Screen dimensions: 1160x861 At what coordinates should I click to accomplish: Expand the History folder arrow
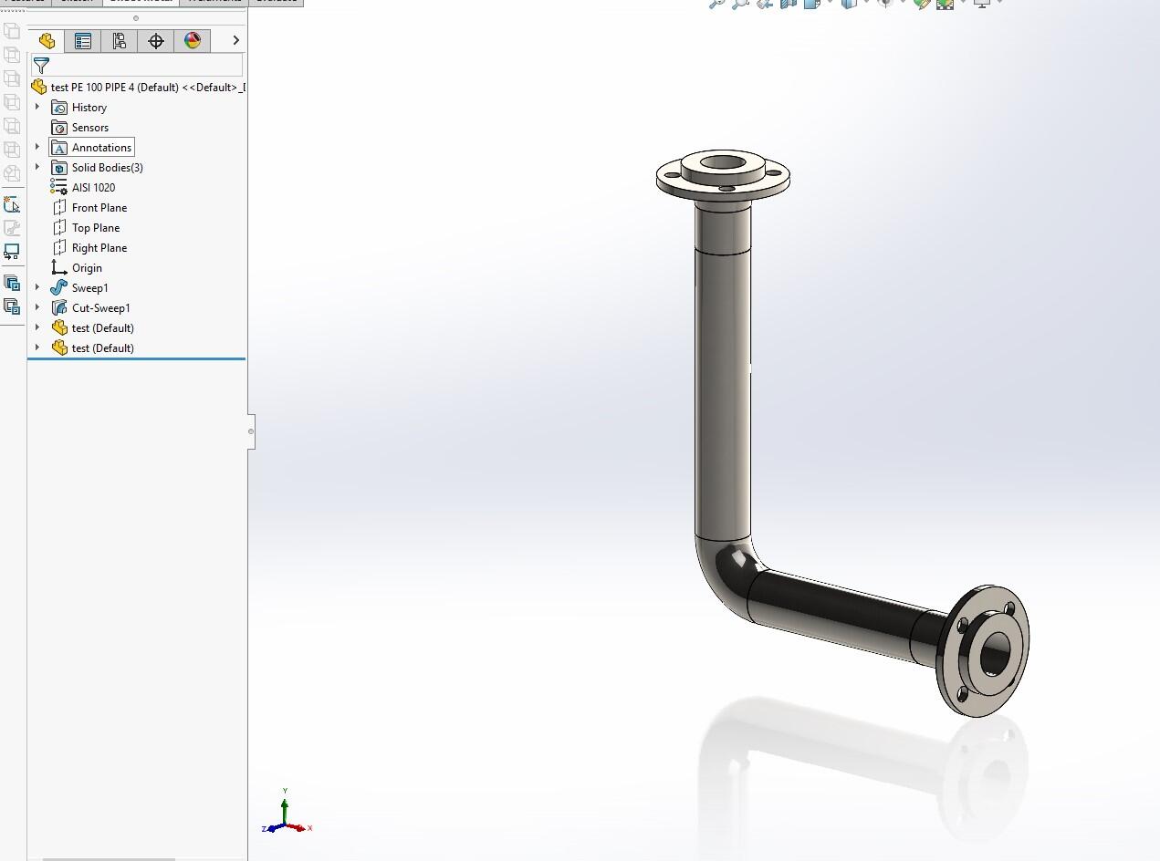pos(37,107)
